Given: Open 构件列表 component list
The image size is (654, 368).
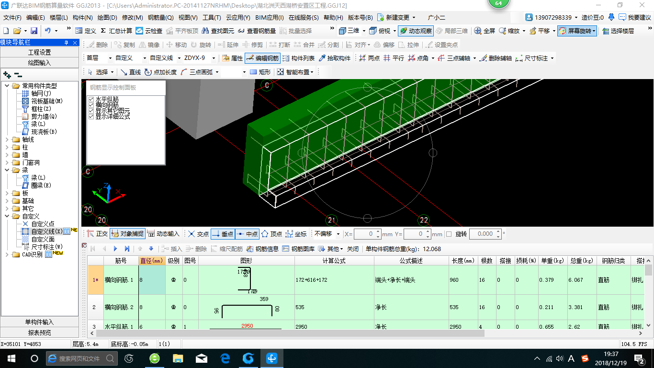Looking at the screenshot, I should coord(298,58).
